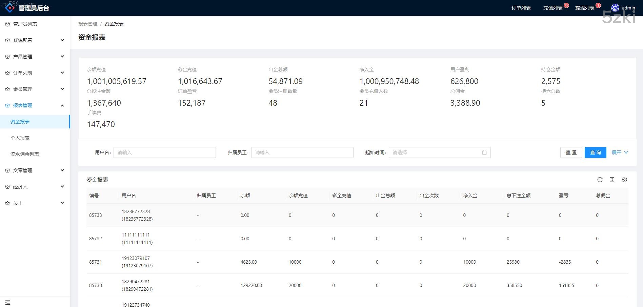
Task: Expand the 会员管理 sidebar menu
Action: pos(35,89)
